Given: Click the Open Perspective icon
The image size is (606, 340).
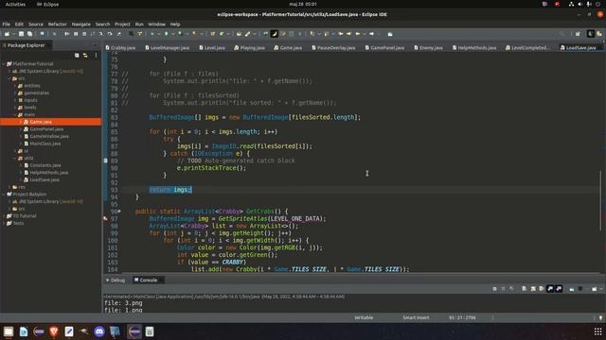Looking at the screenshot, I should tap(578, 34).
